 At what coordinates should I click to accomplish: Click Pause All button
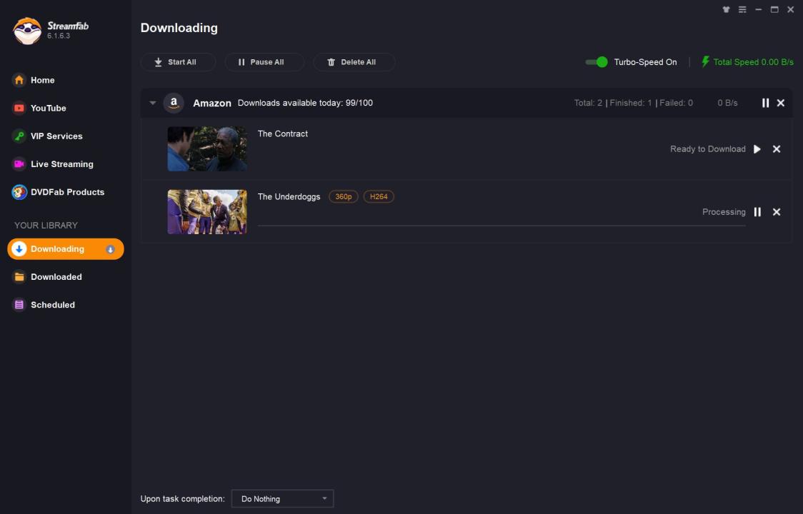point(264,62)
